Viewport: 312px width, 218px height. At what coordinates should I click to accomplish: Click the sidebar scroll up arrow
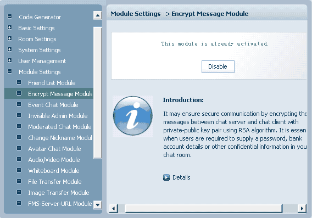pos(98,15)
